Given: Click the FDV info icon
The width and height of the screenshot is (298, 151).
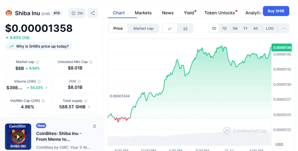Looking at the screenshot, I should tap(79, 82).
